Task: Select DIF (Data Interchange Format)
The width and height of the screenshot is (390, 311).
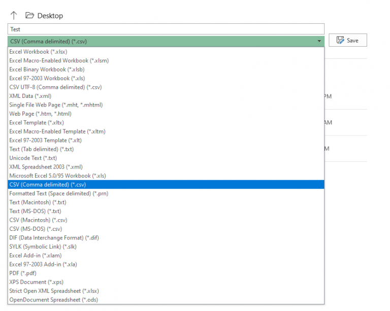Action: point(166,238)
